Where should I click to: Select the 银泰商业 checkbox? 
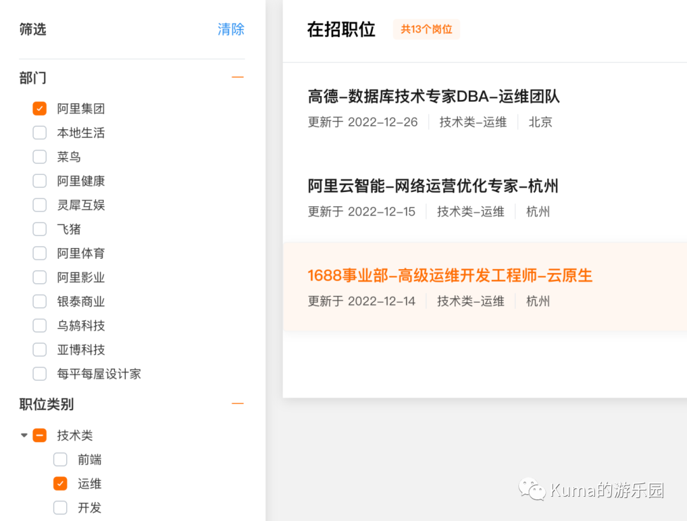coord(39,302)
